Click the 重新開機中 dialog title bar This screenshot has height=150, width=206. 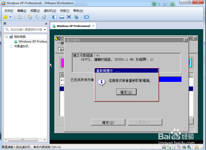(126, 71)
